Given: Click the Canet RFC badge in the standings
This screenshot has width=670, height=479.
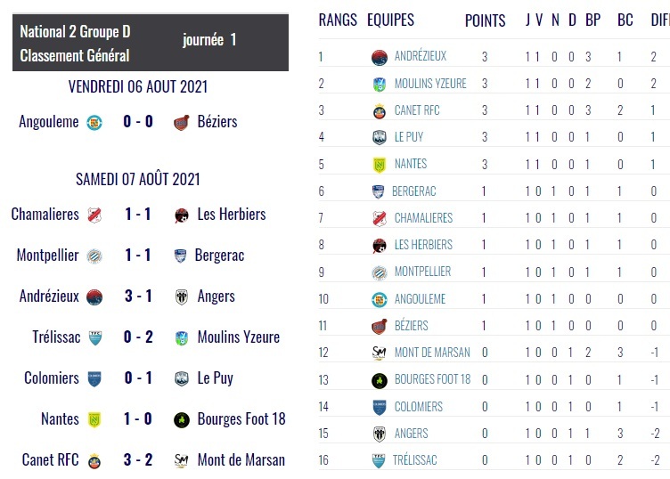Looking at the screenshot, I should (380, 111).
